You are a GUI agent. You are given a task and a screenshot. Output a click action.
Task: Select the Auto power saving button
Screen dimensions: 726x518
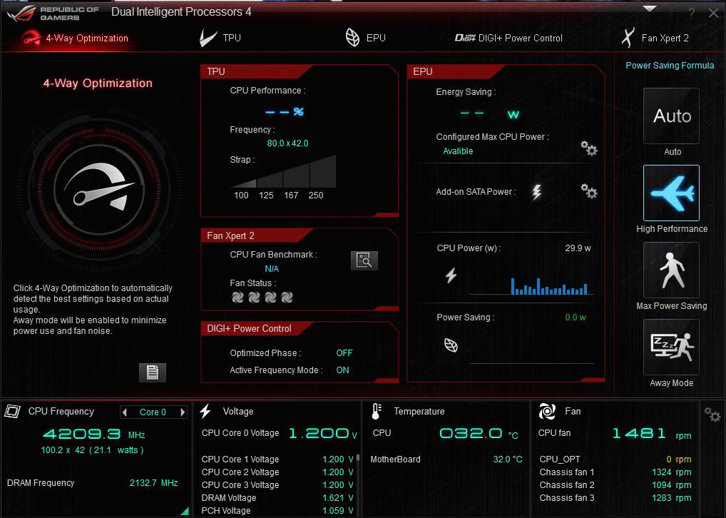point(671,116)
